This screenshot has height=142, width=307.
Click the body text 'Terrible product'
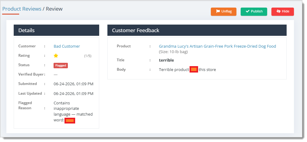174,69
